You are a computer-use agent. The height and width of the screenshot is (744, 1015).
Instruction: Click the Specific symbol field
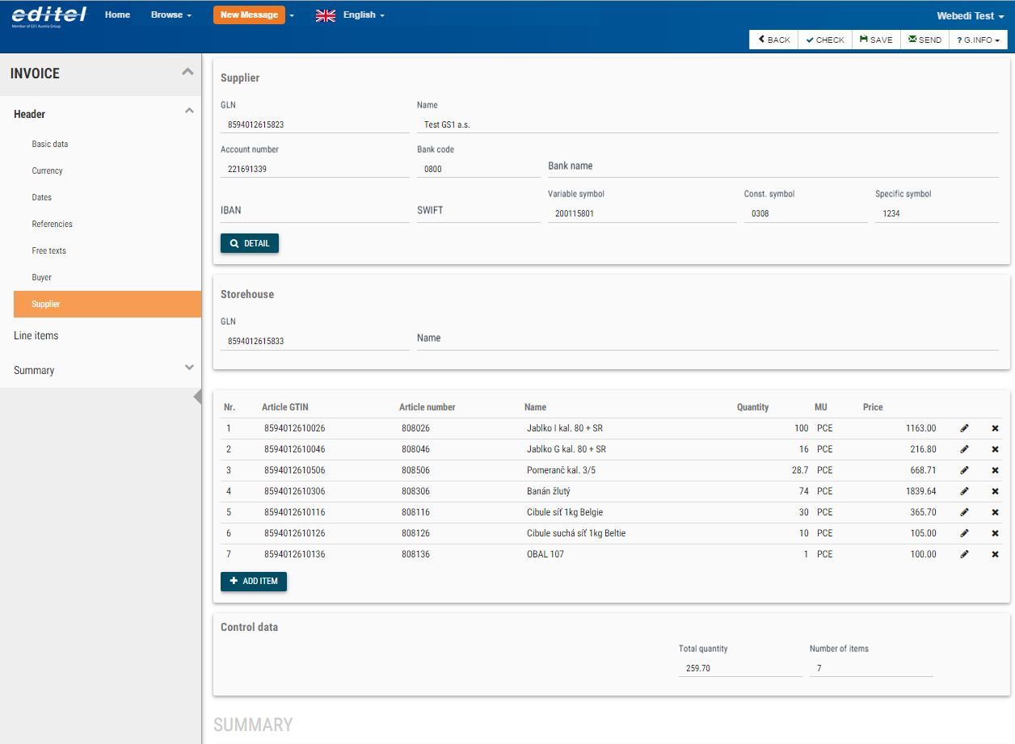pos(937,213)
